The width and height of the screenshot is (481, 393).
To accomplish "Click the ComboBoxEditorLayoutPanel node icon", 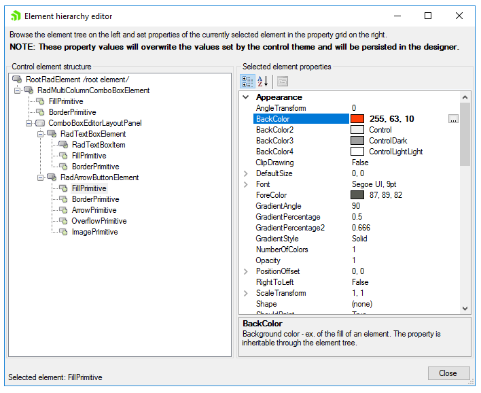I will (x=40, y=123).
